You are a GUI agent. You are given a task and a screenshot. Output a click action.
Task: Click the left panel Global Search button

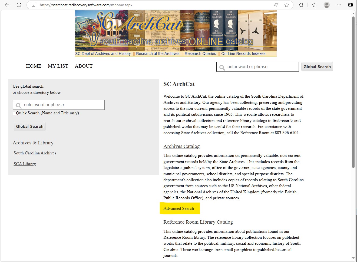[30, 127]
